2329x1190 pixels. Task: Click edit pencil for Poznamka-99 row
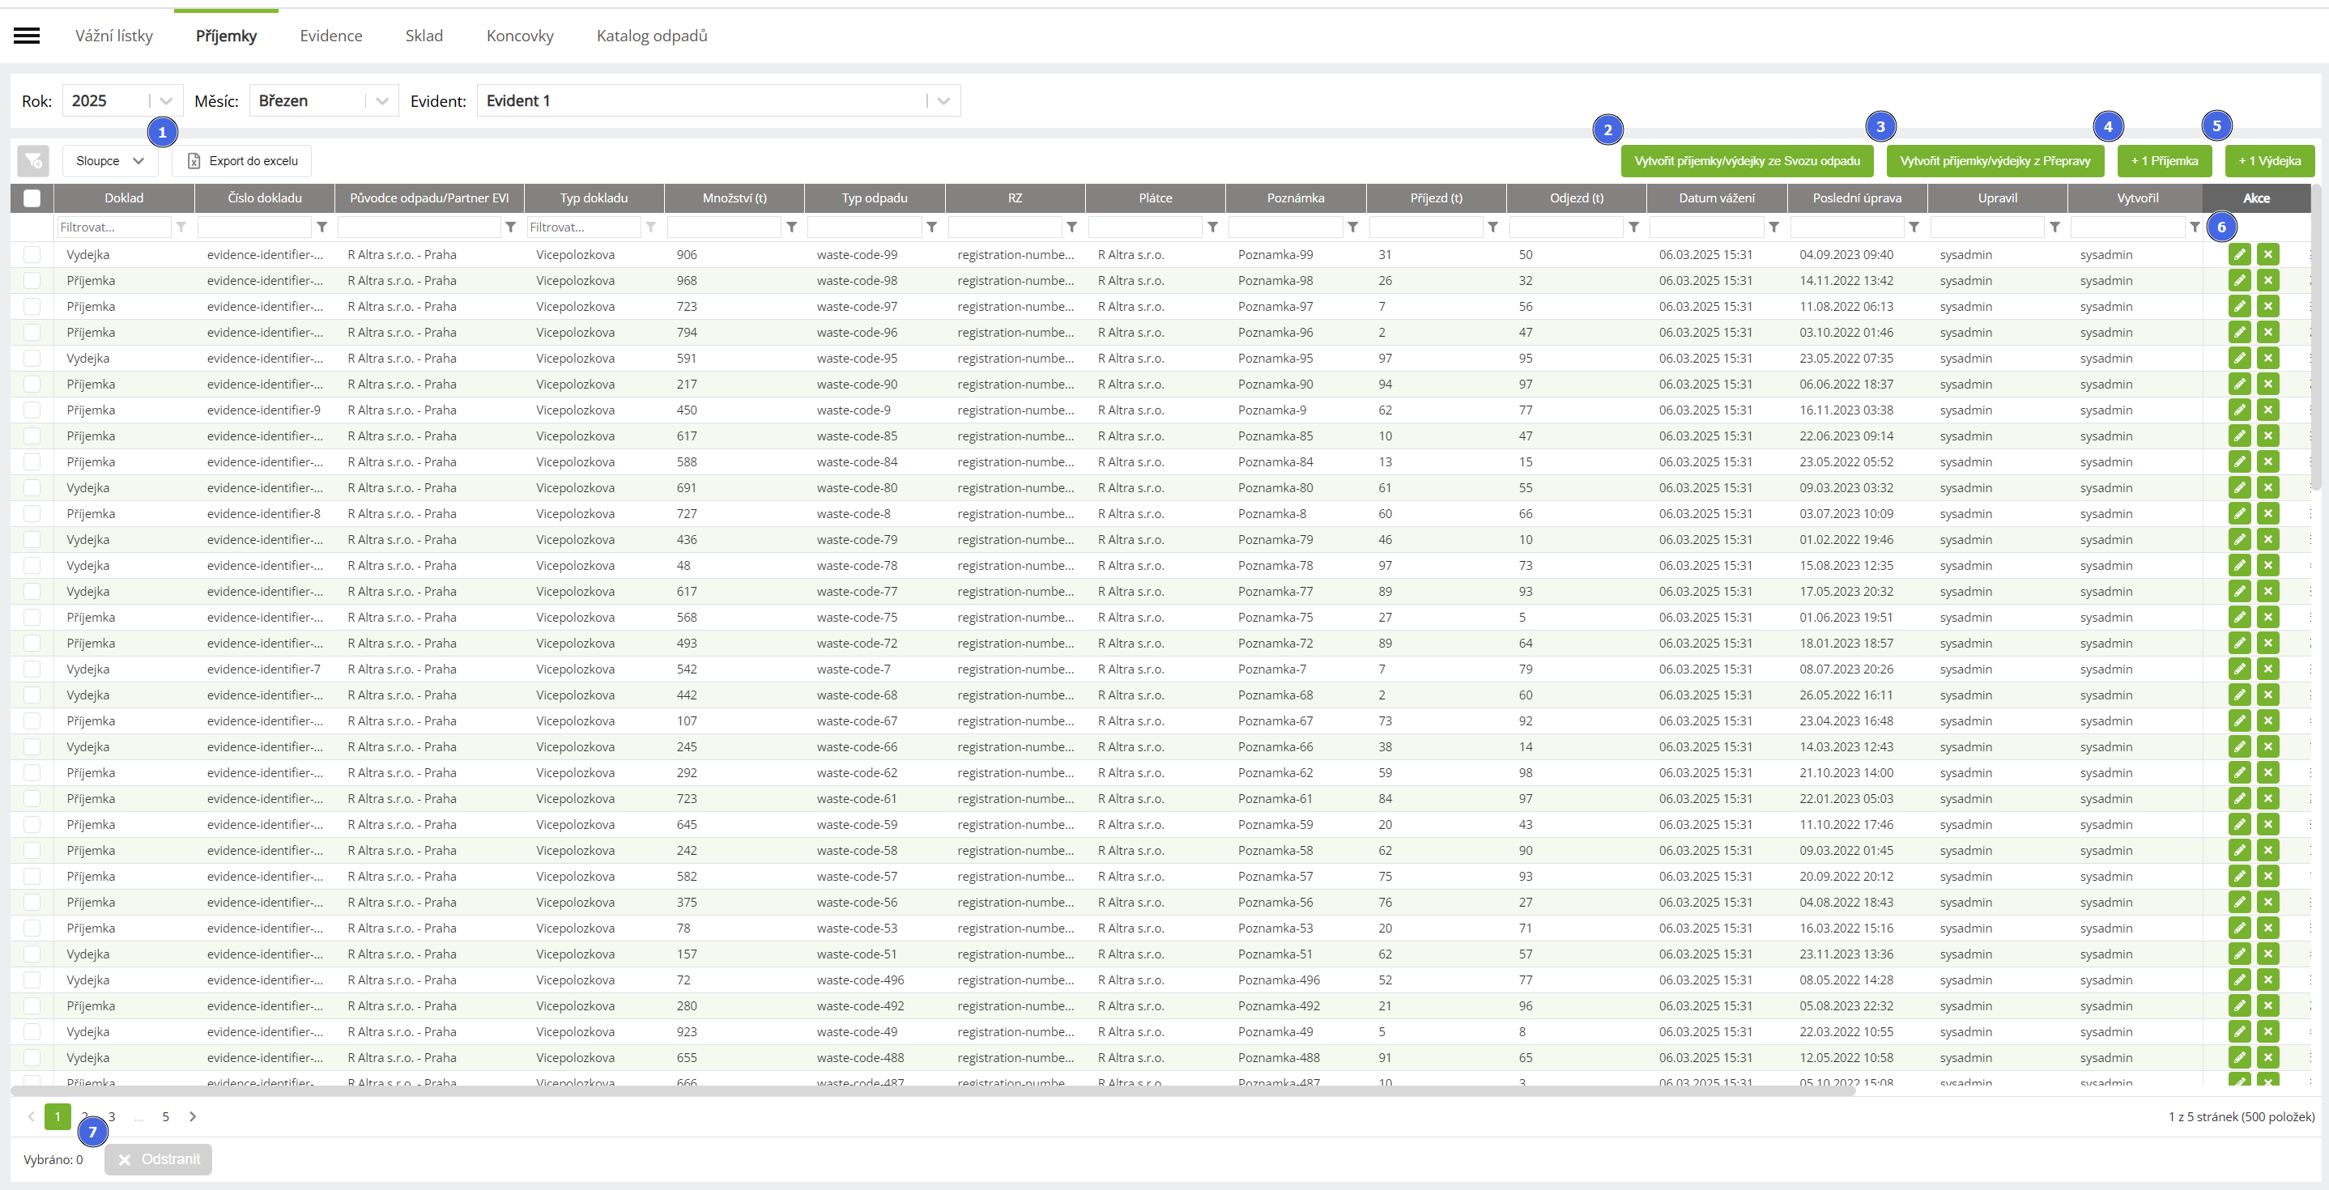(x=2238, y=255)
